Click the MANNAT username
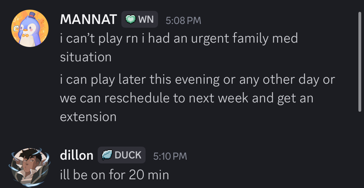 [88, 20]
